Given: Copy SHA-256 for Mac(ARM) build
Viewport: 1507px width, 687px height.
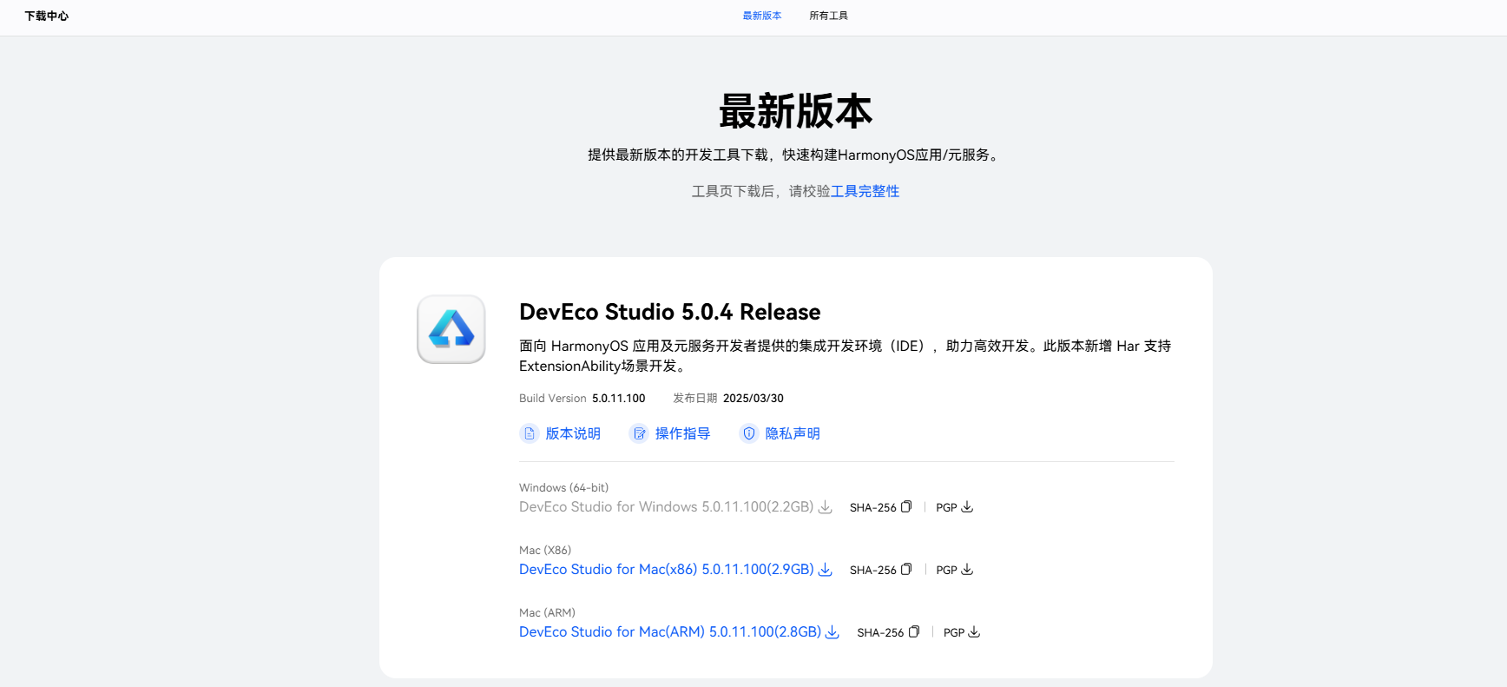Looking at the screenshot, I should tap(914, 632).
